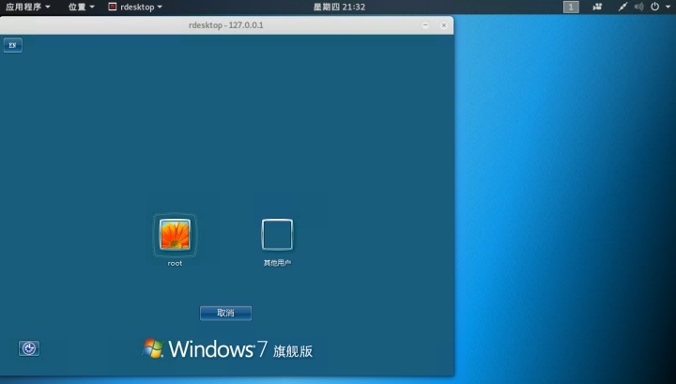The image size is (676, 384).
Task: Click the rdesktop - 127.0.0.1 title bar
Action: (226, 25)
